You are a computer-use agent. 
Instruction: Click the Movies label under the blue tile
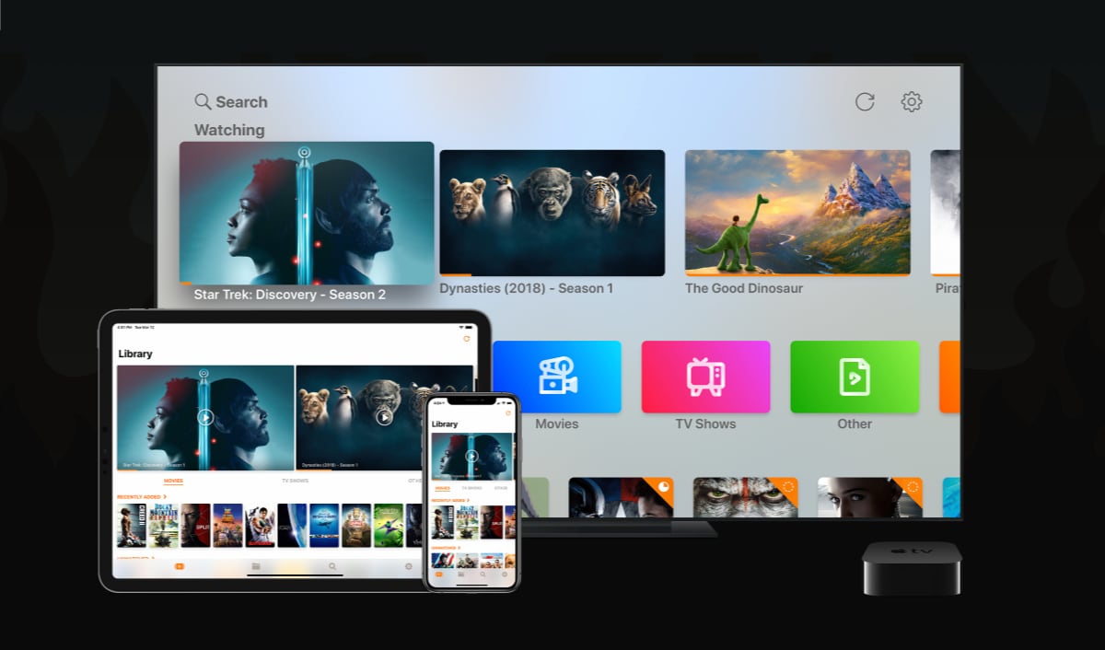tap(557, 424)
